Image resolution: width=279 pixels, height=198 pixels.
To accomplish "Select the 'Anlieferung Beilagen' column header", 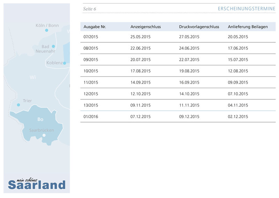I will pyautogui.click(x=248, y=27).
